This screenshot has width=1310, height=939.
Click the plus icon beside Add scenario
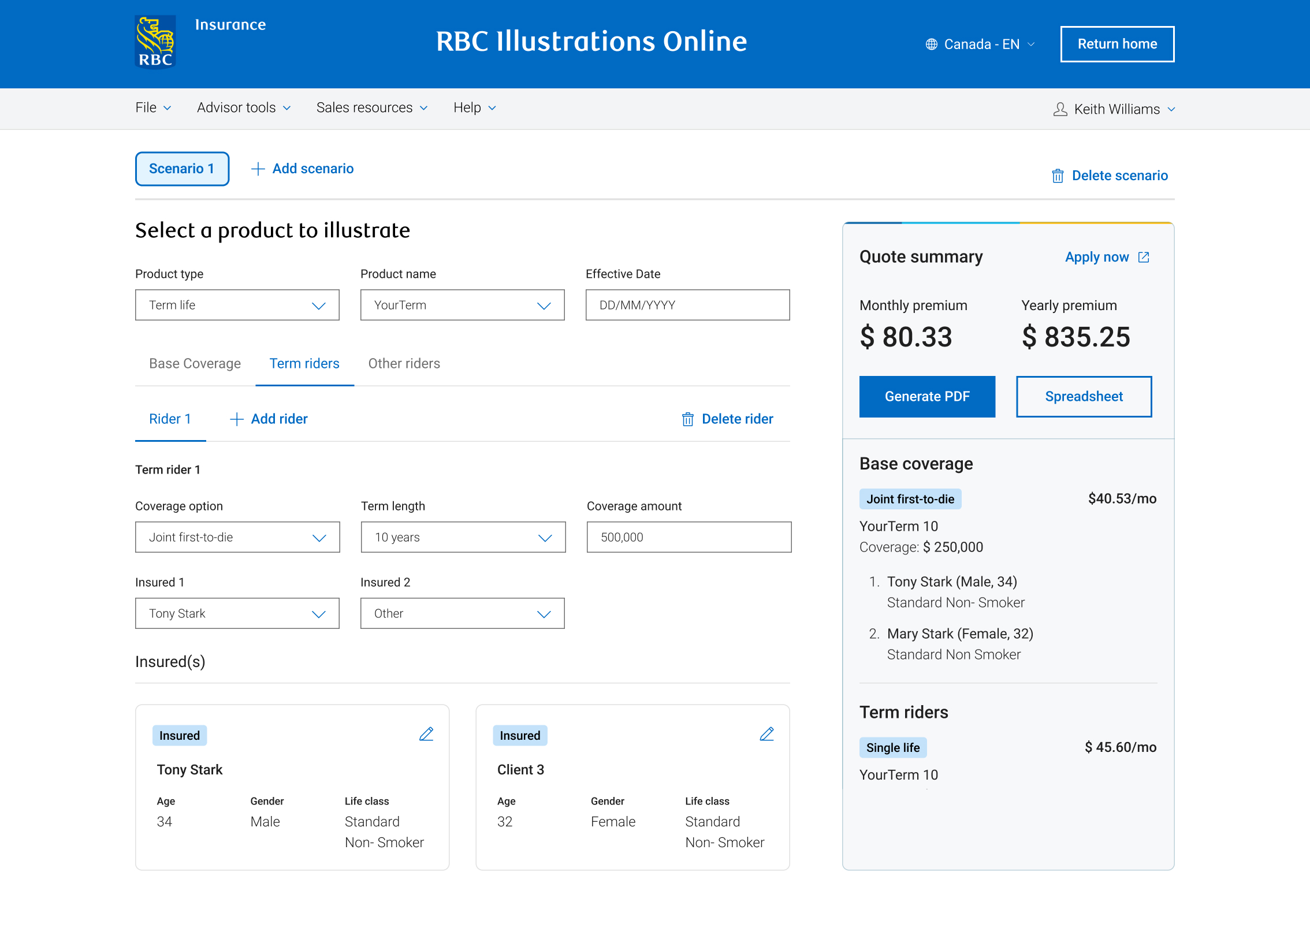(x=258, y=169)
